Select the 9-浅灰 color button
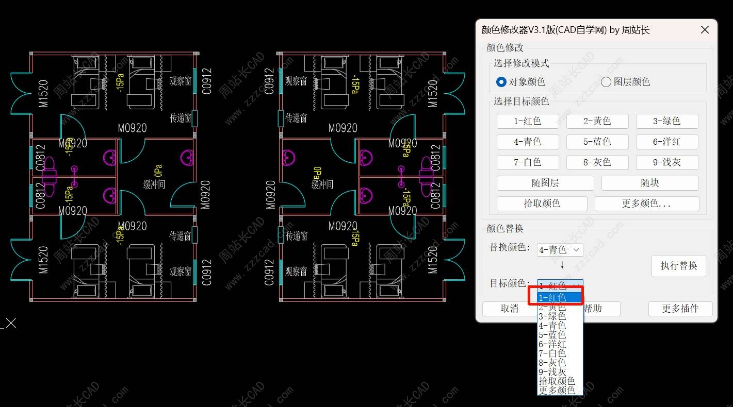Viewport: 733px width, 407px height. point(666,162)
